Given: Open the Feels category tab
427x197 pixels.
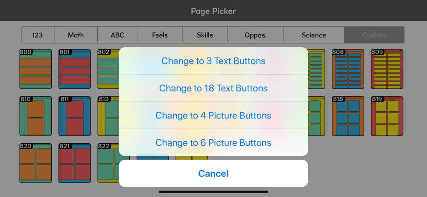Looking at the screenshot, I should (x=160, y=35).
